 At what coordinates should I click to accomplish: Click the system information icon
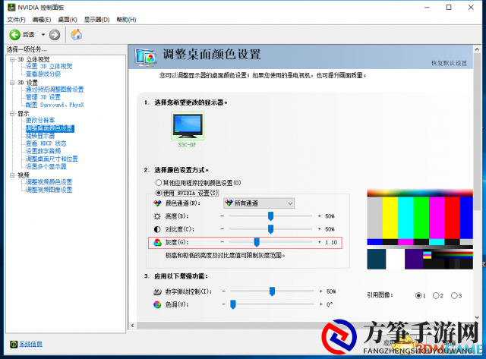pyautogui.click(x=14, y=344)
